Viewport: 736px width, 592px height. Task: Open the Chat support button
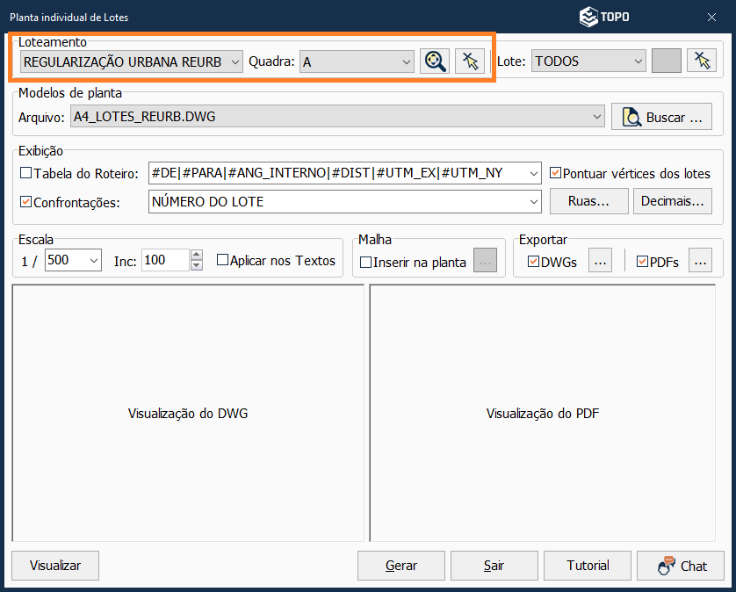(x=680, y=566)
